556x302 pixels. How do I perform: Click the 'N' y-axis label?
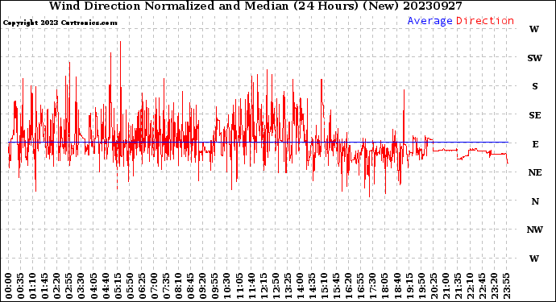[535, 201]
